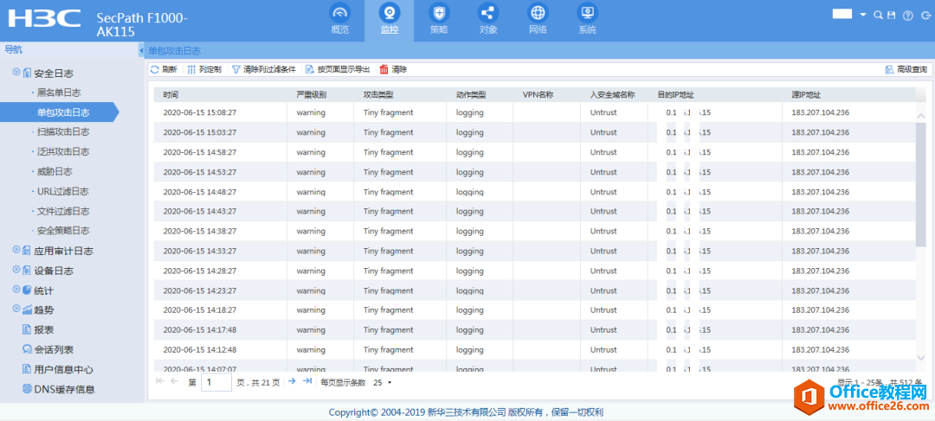This screenshot has height=421, width=935.
Task: Go to last page arrow
Action: point(307,381)
